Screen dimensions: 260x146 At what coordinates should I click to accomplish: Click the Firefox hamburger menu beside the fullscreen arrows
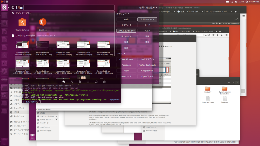tap(243, 16)
